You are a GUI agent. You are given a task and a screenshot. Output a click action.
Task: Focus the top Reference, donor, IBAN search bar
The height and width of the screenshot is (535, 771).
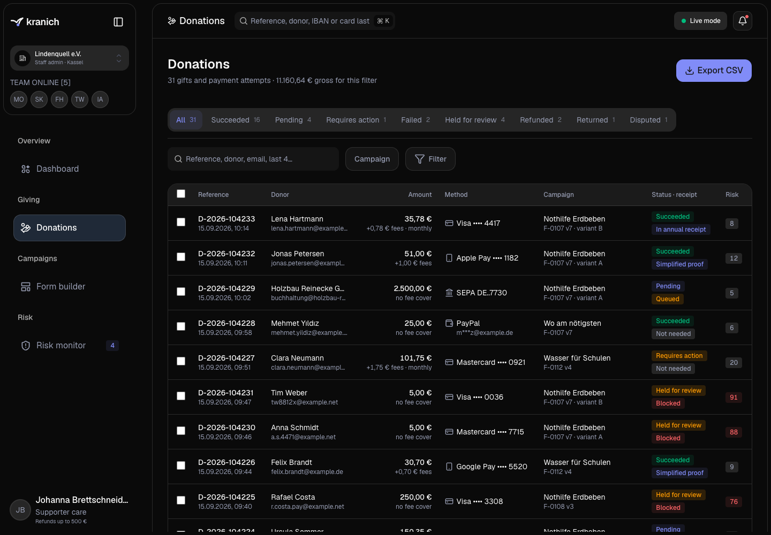point(315,21)
